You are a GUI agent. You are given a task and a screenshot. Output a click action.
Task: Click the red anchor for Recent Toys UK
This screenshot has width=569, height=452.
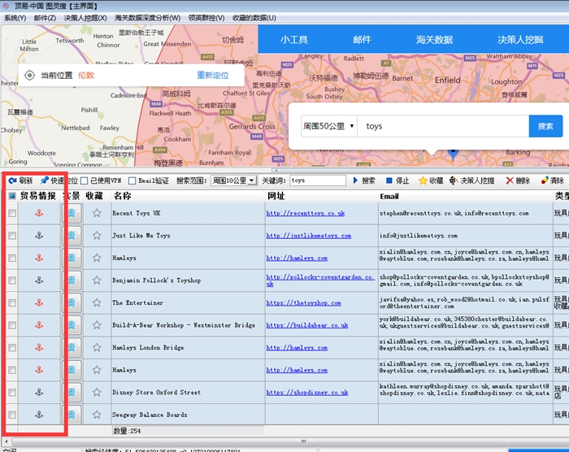(39, 213)
